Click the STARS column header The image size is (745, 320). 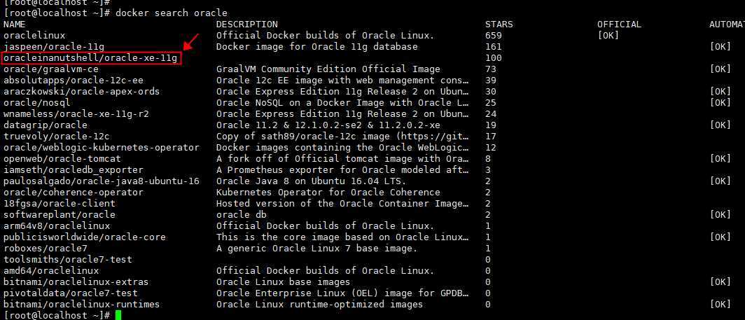499,24
